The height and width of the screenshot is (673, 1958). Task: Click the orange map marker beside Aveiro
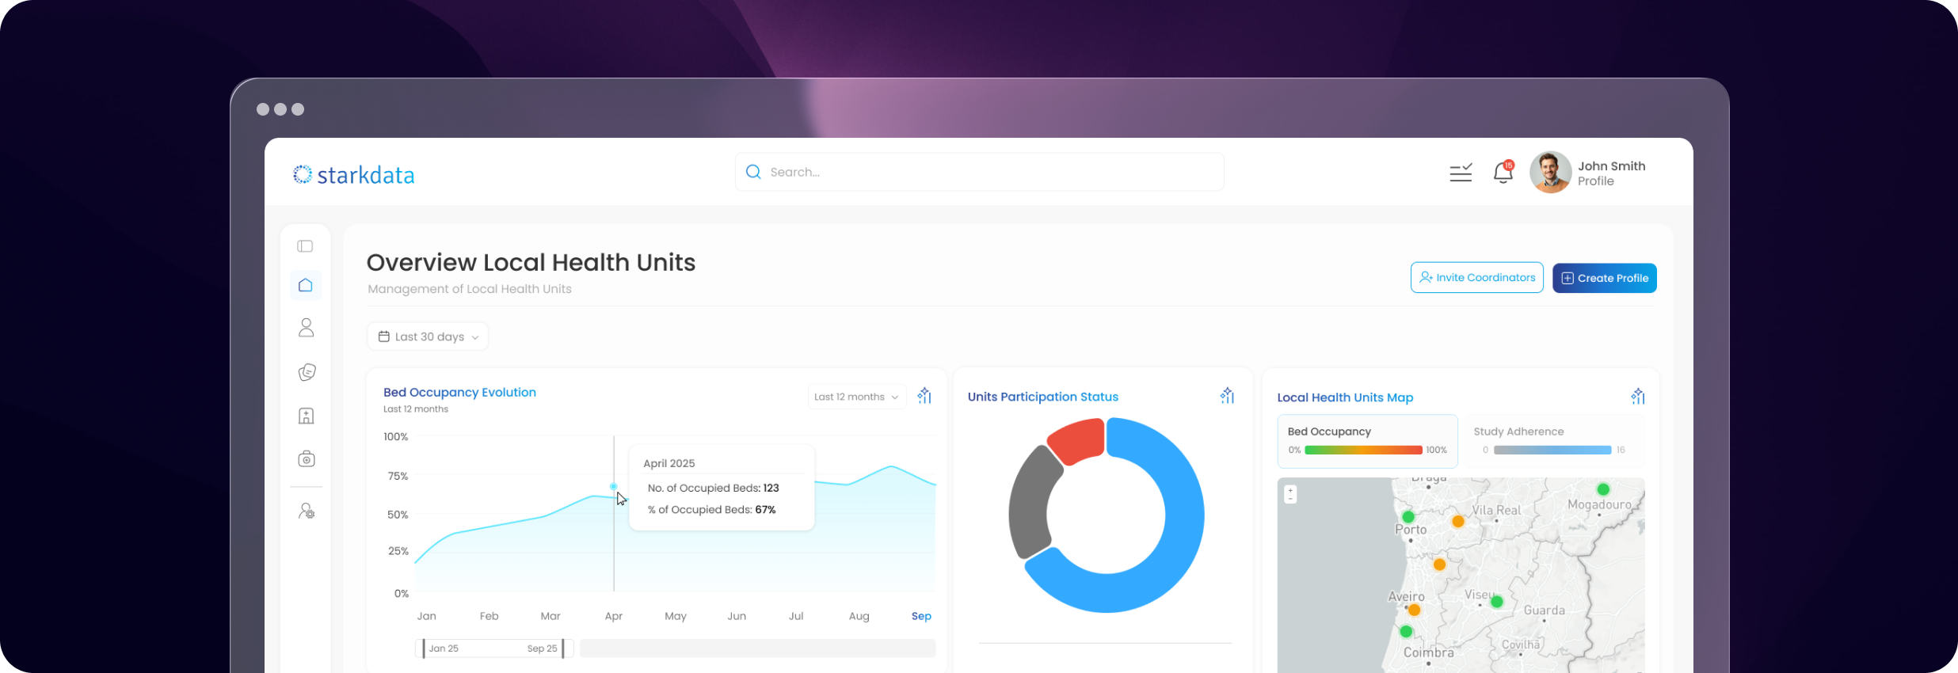(x=1414, y=610)
